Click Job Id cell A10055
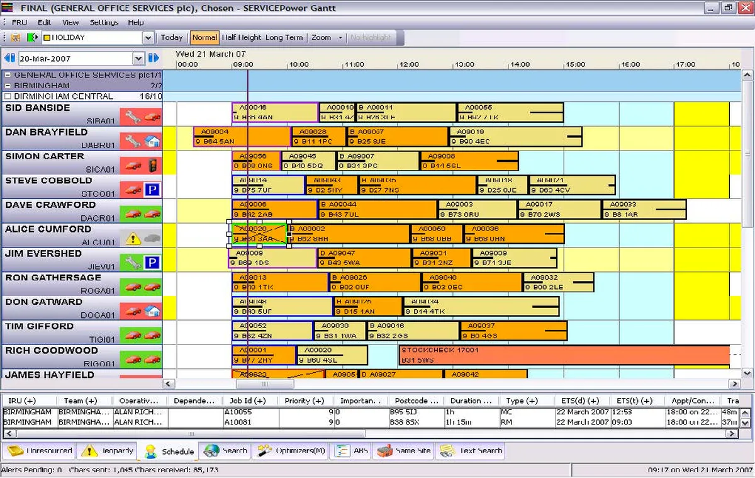The height and width of the screenshot is (478, 755). click(x=250, y=412)
